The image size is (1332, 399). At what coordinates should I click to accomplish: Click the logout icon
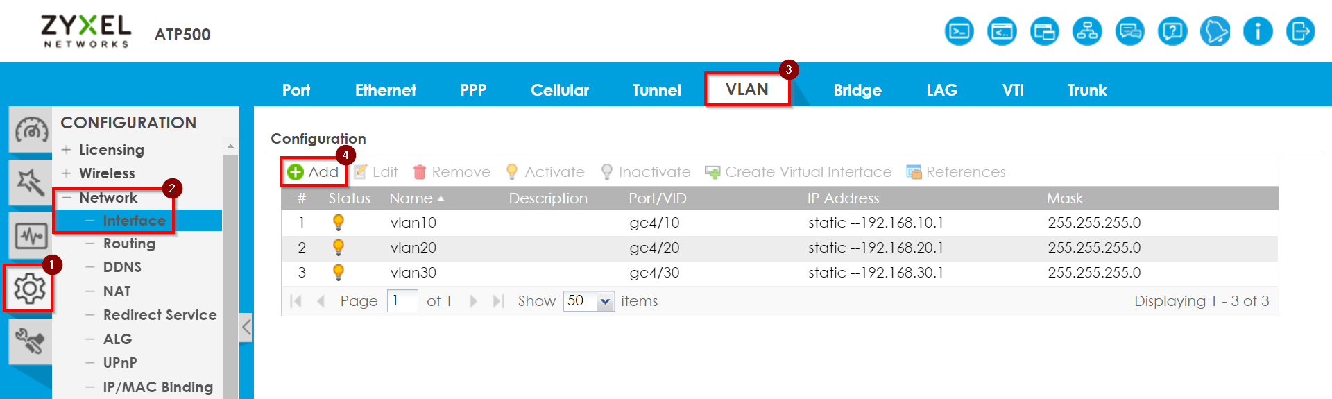coord(1300,32)
